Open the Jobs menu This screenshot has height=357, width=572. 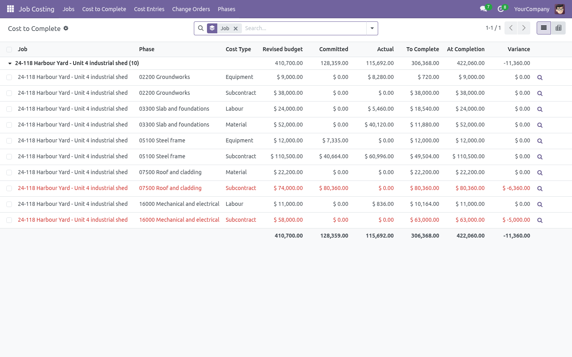[x=68, y=9]
